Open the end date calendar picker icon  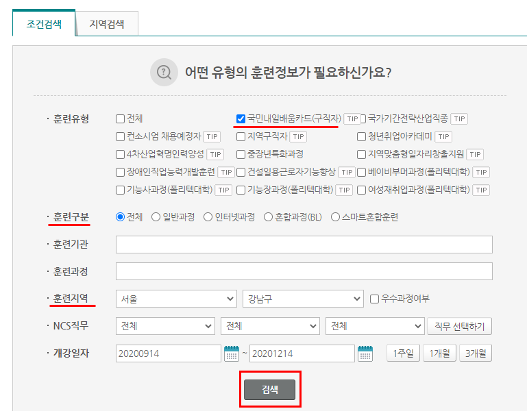[365, 353]
